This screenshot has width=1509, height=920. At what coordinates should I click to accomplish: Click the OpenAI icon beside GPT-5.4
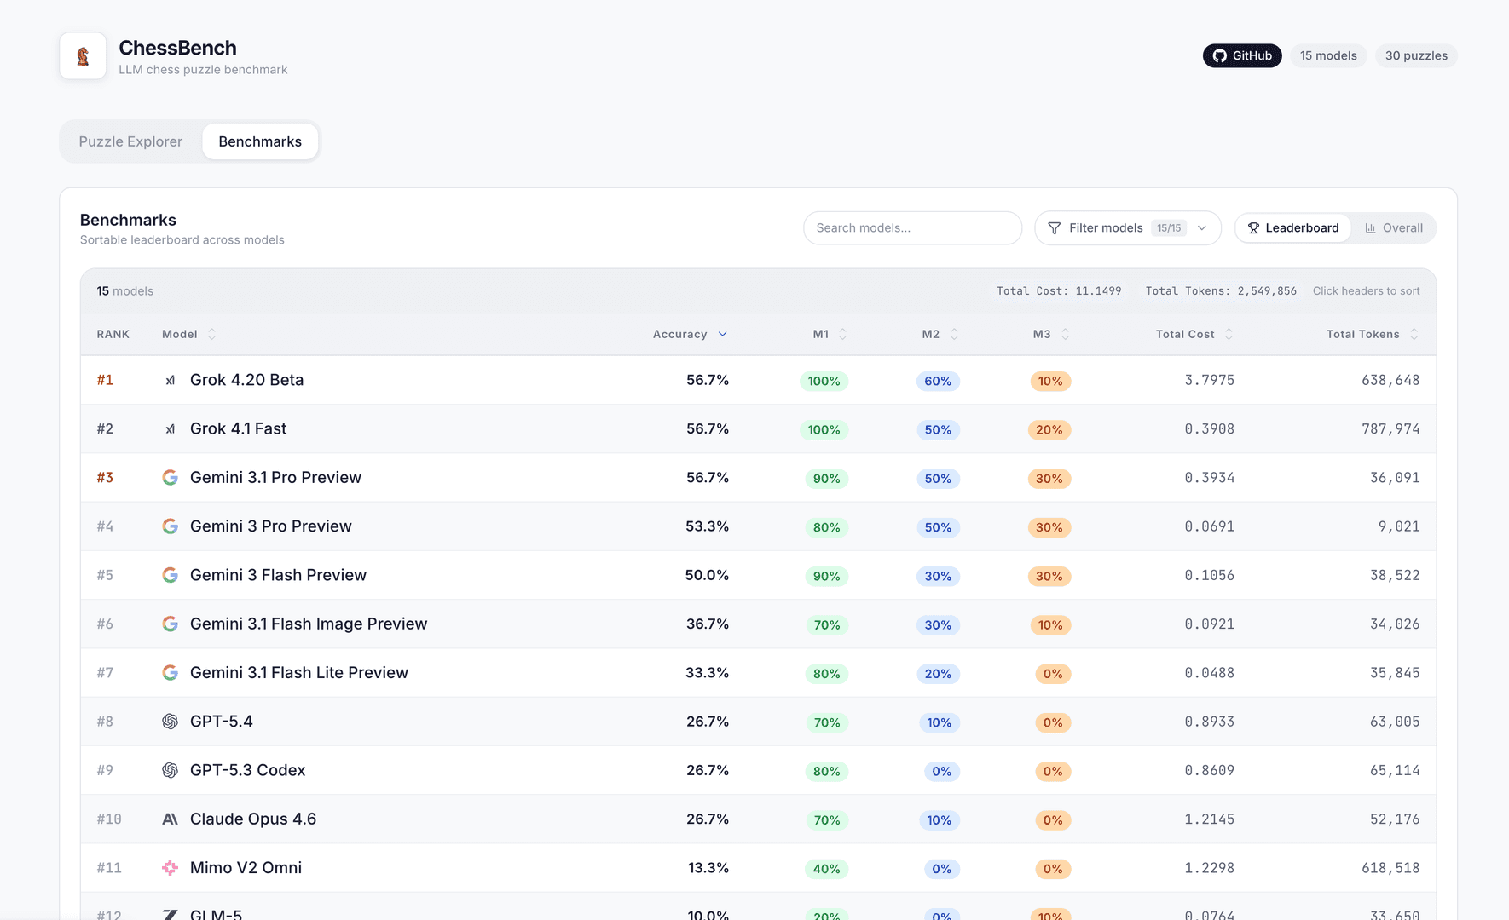[170, 722]
